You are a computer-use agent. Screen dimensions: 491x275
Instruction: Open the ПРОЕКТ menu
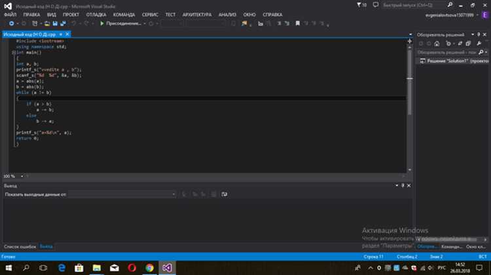click(x=71, y=14)
